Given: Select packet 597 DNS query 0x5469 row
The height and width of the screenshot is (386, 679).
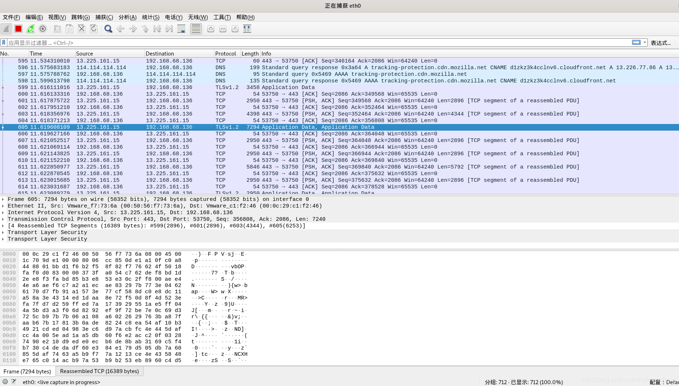Looking at the screenshot, I should (x=339, y=74).
